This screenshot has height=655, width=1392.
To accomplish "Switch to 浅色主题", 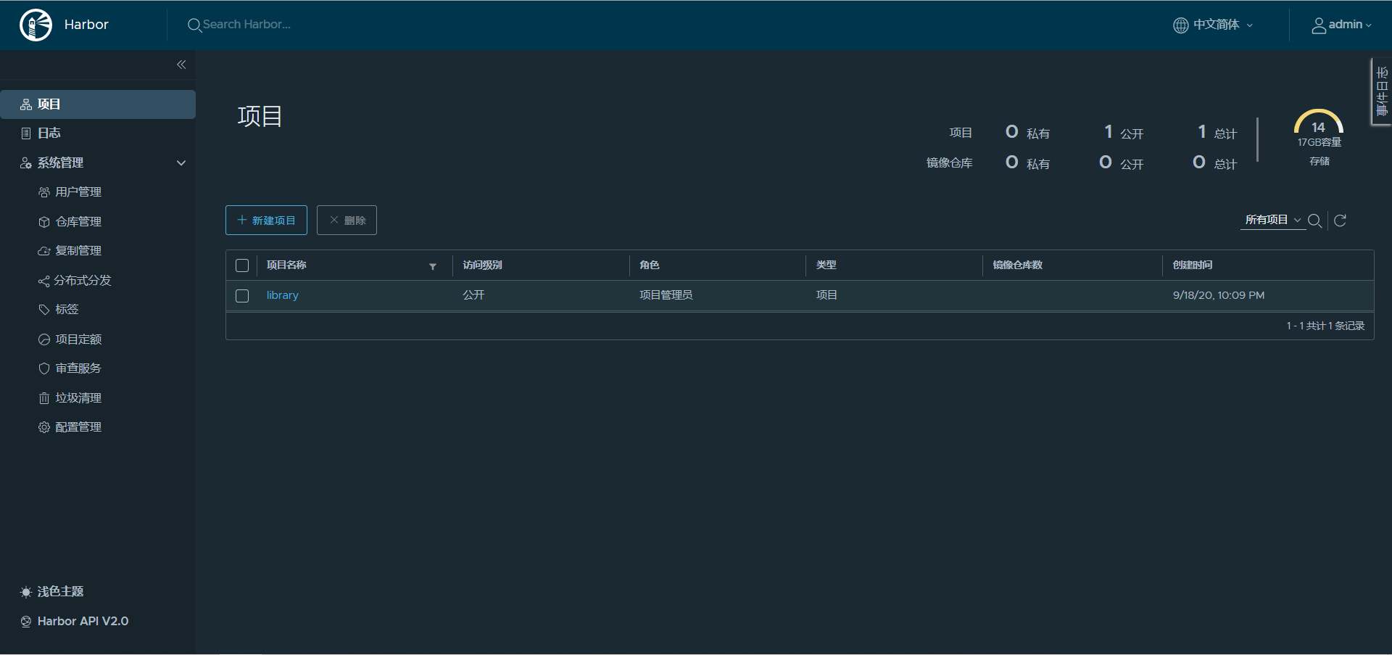I will click(x=61, y=592).
